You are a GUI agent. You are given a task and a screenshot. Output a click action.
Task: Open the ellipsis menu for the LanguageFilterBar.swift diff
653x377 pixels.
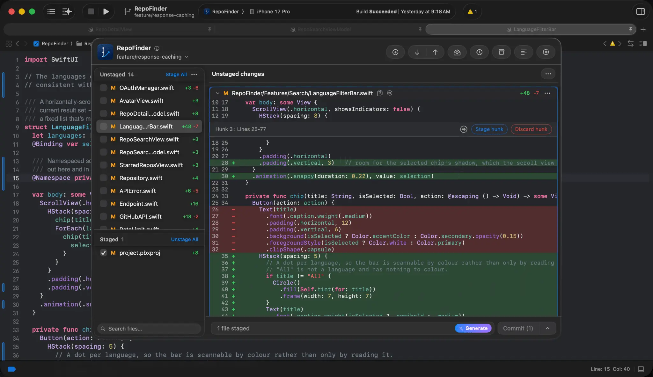[x=547, y=93]
